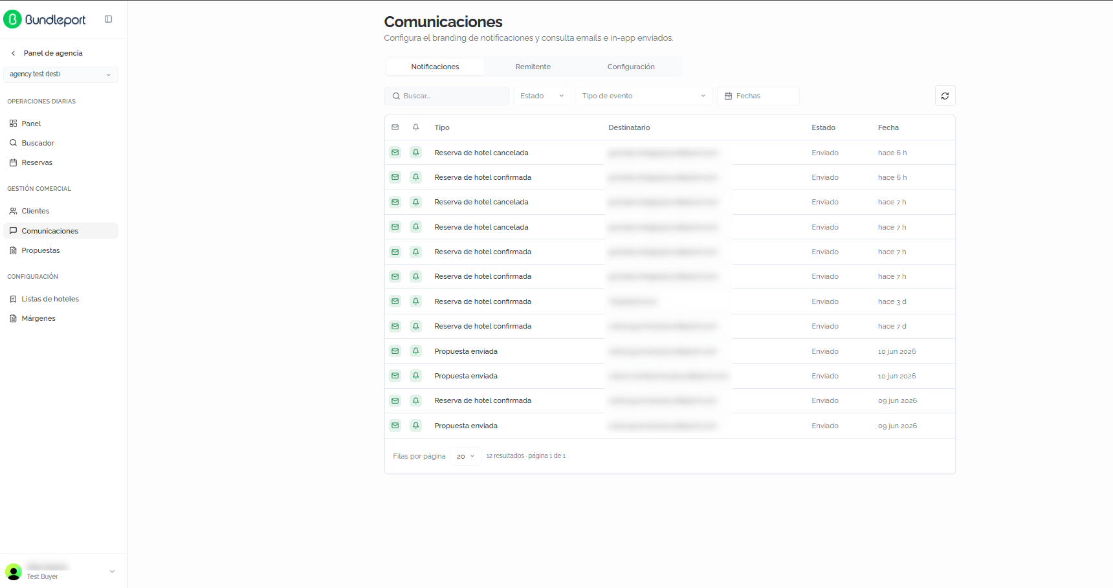Click the 'hace 7 d' date cell

tap(892, 326)
